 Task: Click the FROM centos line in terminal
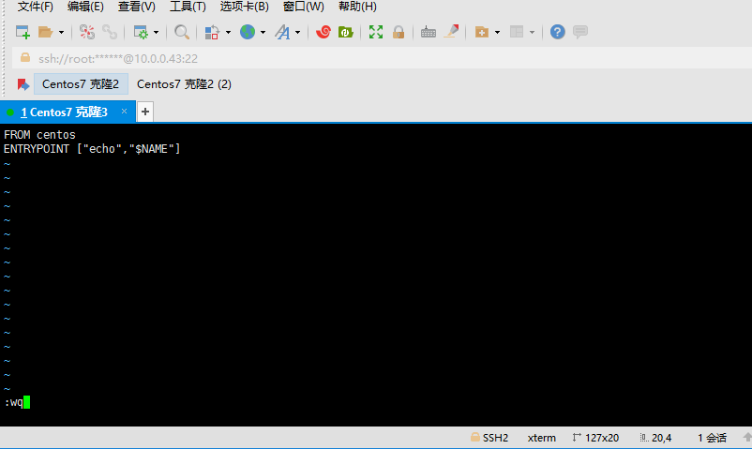(x=39, y=135)
